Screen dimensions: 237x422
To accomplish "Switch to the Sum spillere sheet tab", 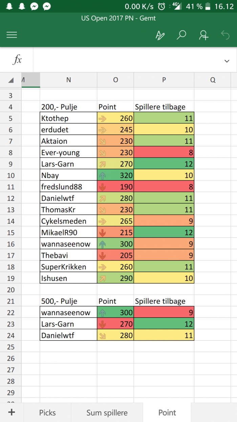I will [x=107, y=413].
